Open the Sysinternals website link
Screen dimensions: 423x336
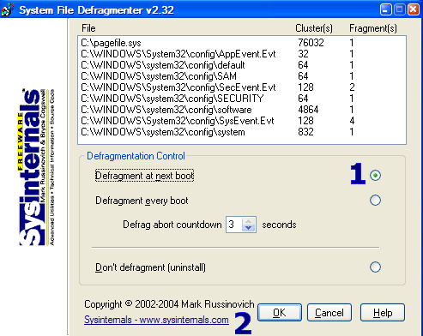[156, 320]
